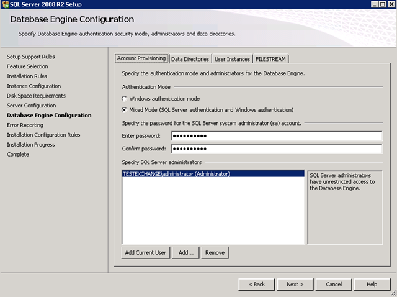
Task: Click the Confirm password field
Action: coord(277,148)
